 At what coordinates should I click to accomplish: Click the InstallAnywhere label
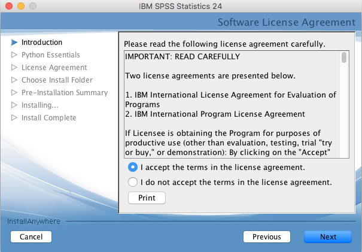click(34, 221)
